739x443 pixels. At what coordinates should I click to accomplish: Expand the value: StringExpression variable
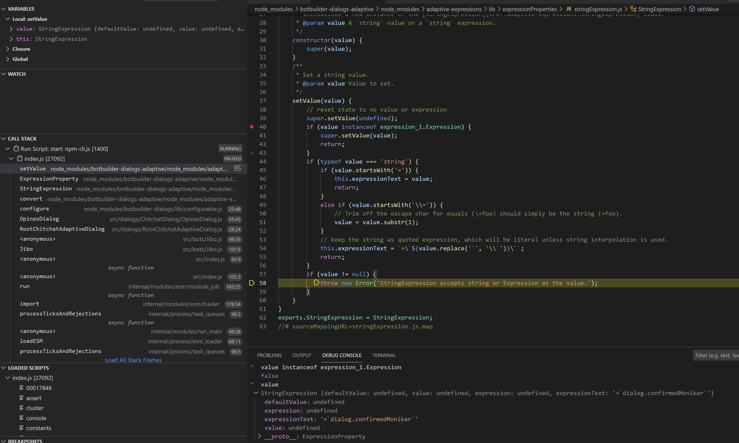(x=11, y=29)
